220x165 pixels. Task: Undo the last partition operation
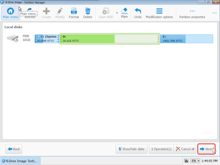[138, 13]
